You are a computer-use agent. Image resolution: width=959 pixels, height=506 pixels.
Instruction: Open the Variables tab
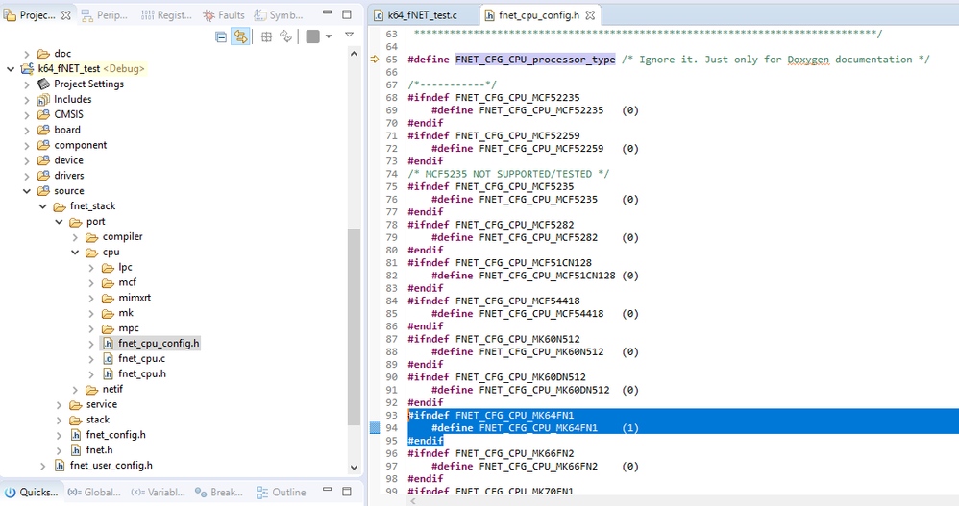(x=158, y=492)
